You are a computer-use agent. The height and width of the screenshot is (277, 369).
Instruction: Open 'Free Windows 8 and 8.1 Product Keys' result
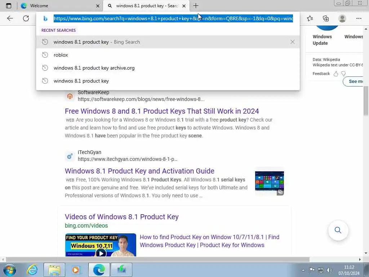(162, 111)
